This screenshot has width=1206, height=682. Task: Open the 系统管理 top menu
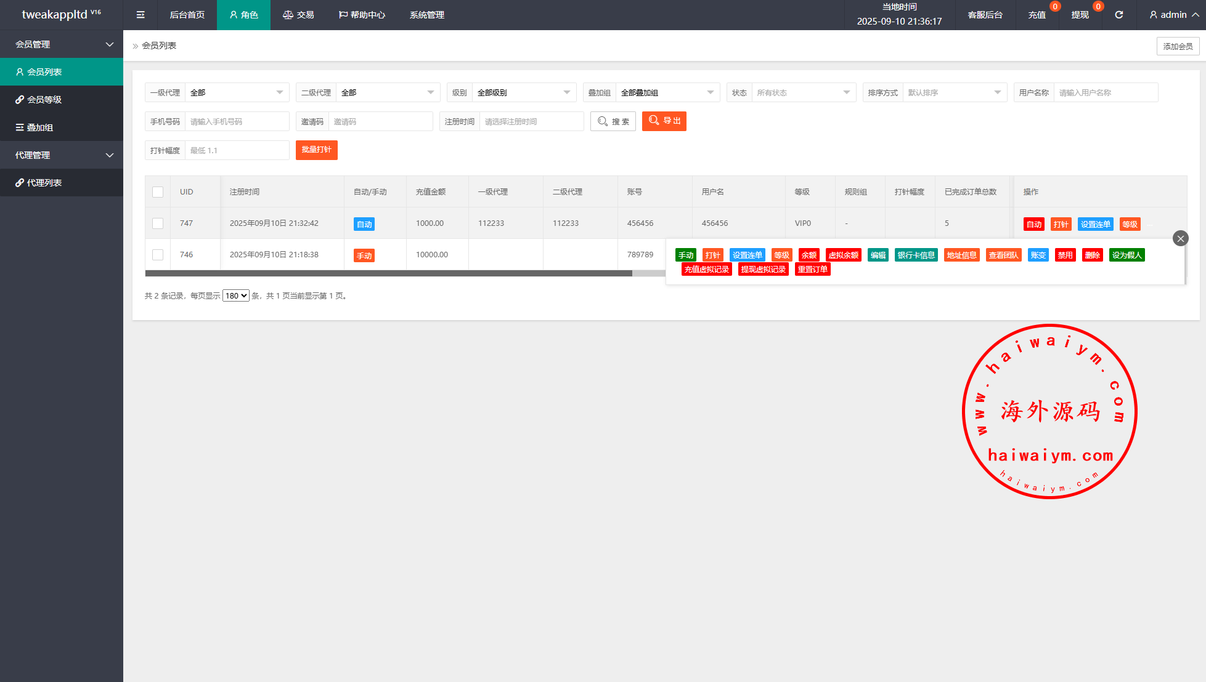[x=426, y=15]
